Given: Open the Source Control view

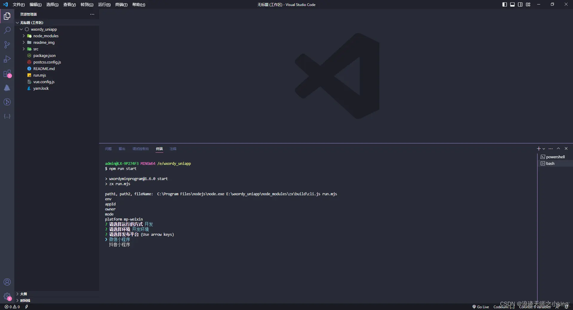Looking at the screenshot, I should point(7,45).
